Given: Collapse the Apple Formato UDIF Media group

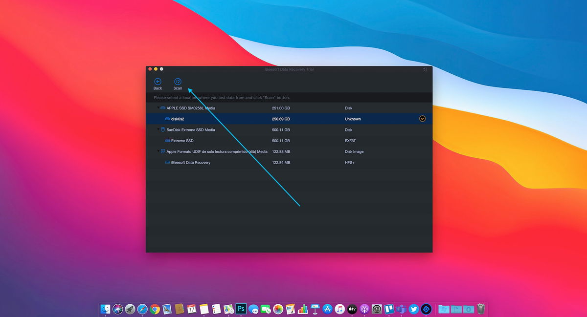Looking at the screenshot, I should tap(158, 151).
